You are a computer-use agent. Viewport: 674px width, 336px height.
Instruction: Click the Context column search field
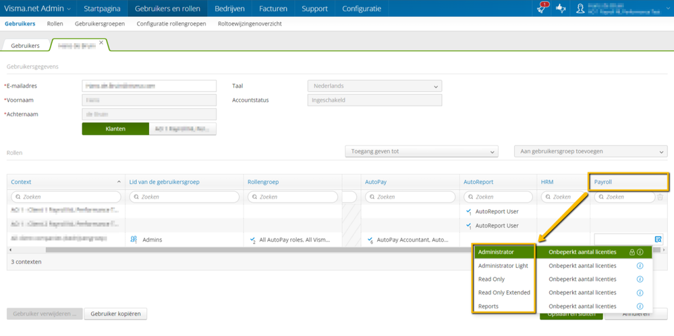tap(65, 197)
